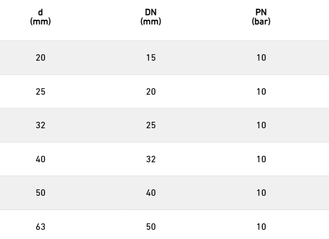Click DN value 40 in fifth row
The height and width of the screenshot is (239, 329).
click(151, 193)
